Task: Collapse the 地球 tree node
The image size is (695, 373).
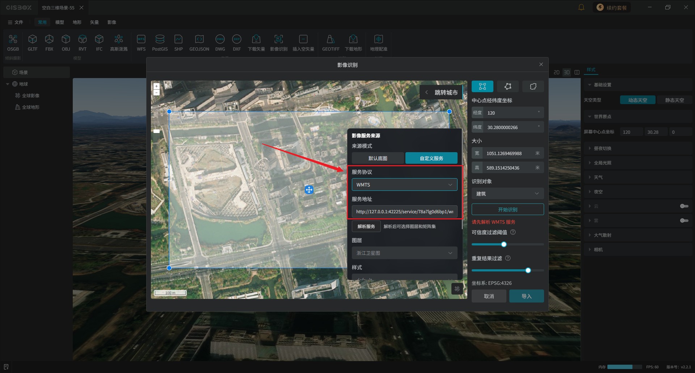Action: click(x=8, y=84)
